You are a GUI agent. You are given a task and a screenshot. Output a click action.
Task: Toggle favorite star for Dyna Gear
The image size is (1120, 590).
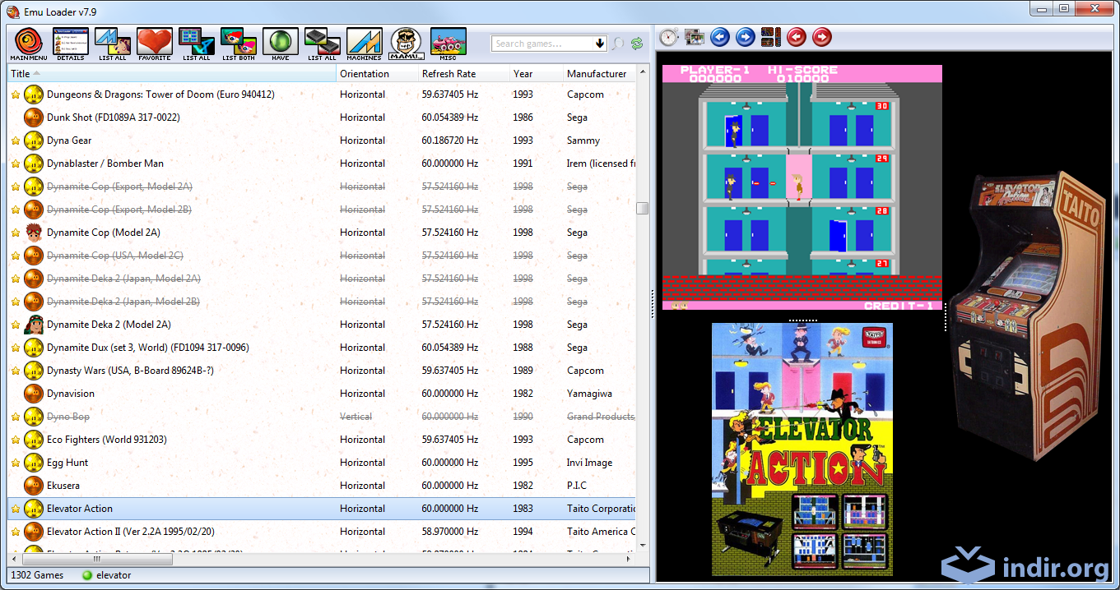[x=15, y=141]
